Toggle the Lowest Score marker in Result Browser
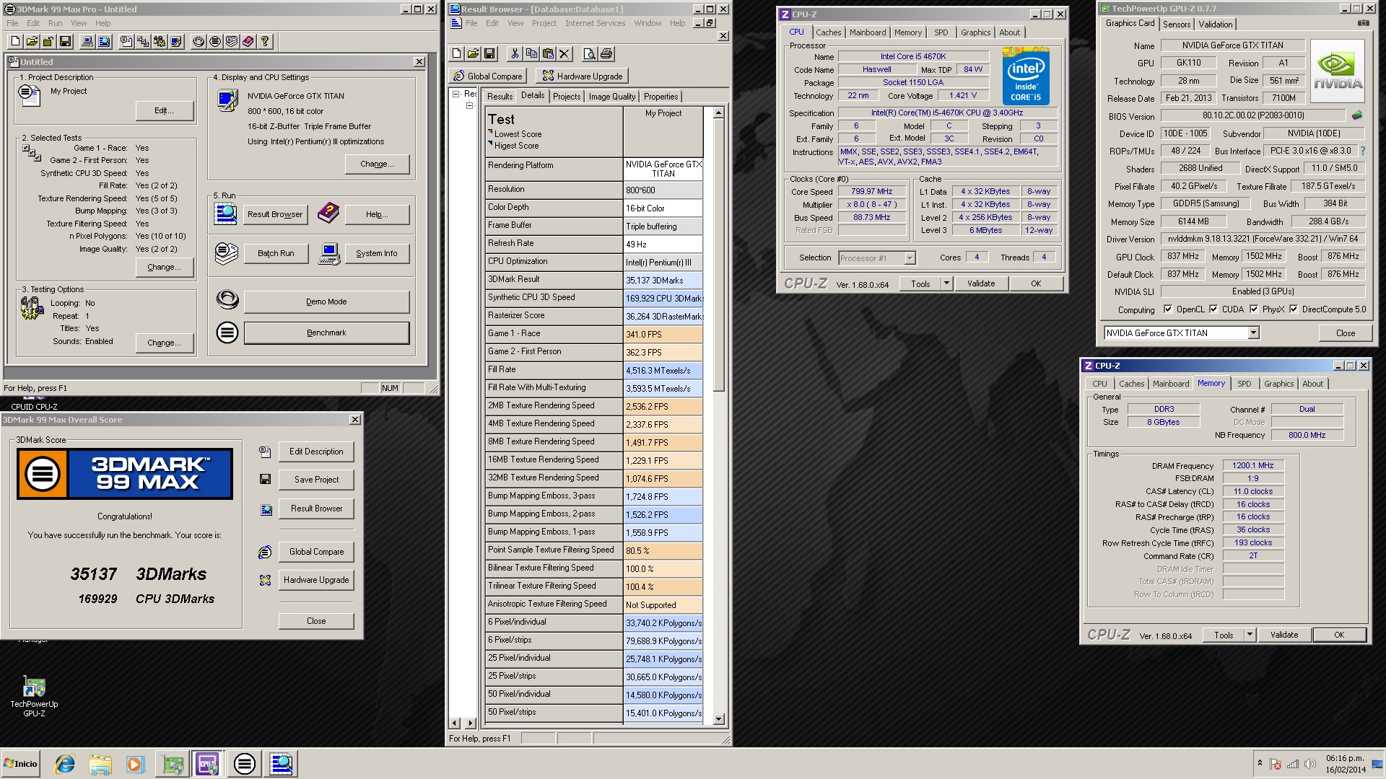Image resolution: width=1386 pixels, height=779 pixels. 491,133
